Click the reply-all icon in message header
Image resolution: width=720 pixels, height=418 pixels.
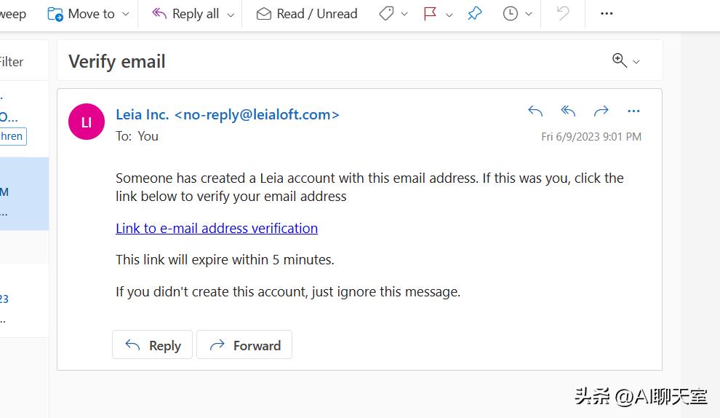coord(568,111)
